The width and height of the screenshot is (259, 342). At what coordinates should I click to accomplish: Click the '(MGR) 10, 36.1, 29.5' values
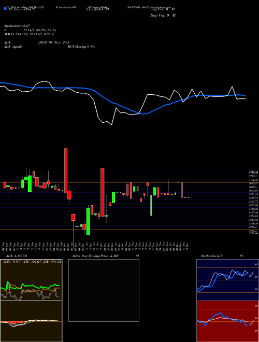(x=54, y=42)
